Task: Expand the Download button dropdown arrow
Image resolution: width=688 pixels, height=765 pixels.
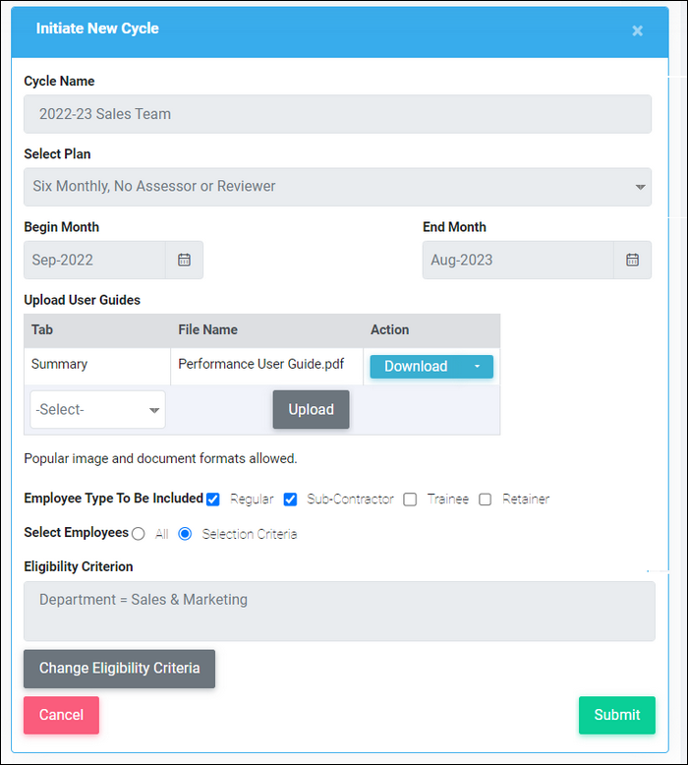Action: (477, 367)
